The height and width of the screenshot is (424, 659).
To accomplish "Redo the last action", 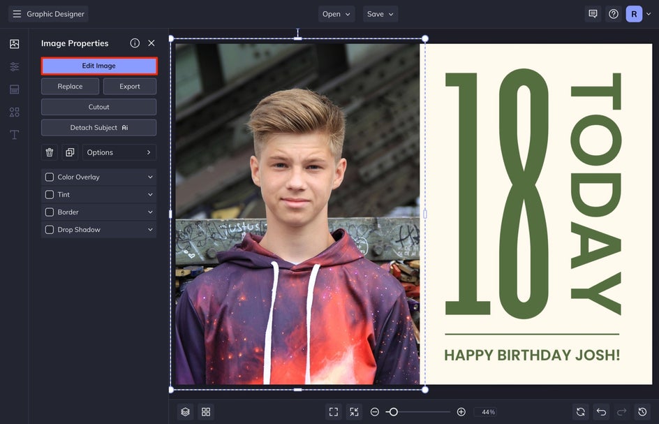I will pos(621,412).
